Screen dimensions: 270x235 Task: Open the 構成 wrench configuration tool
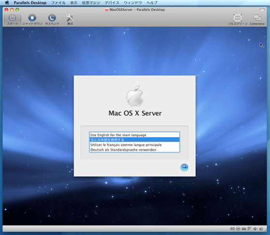click(x=70, y=17)
